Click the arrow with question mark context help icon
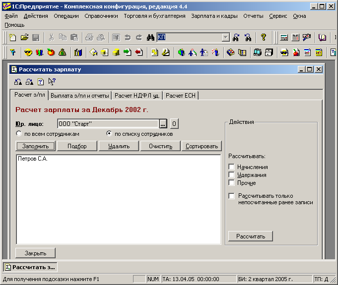338x285 pixels. [52, 82]
